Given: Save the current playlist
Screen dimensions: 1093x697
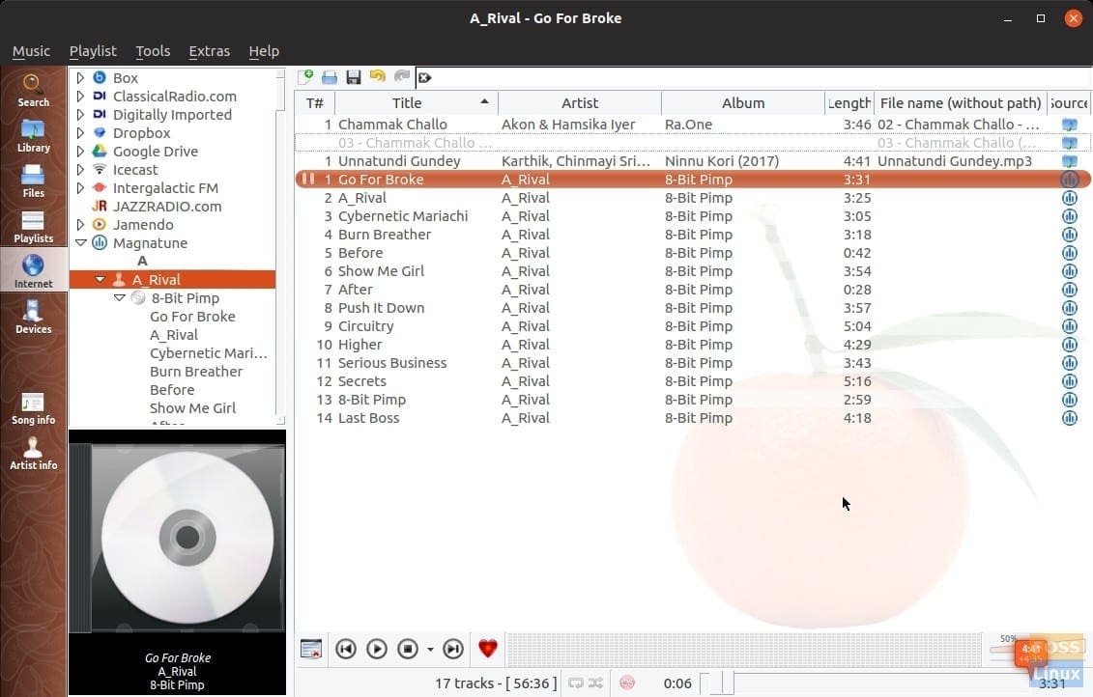Looking at the screenshot, I should (x=353, y=77).
